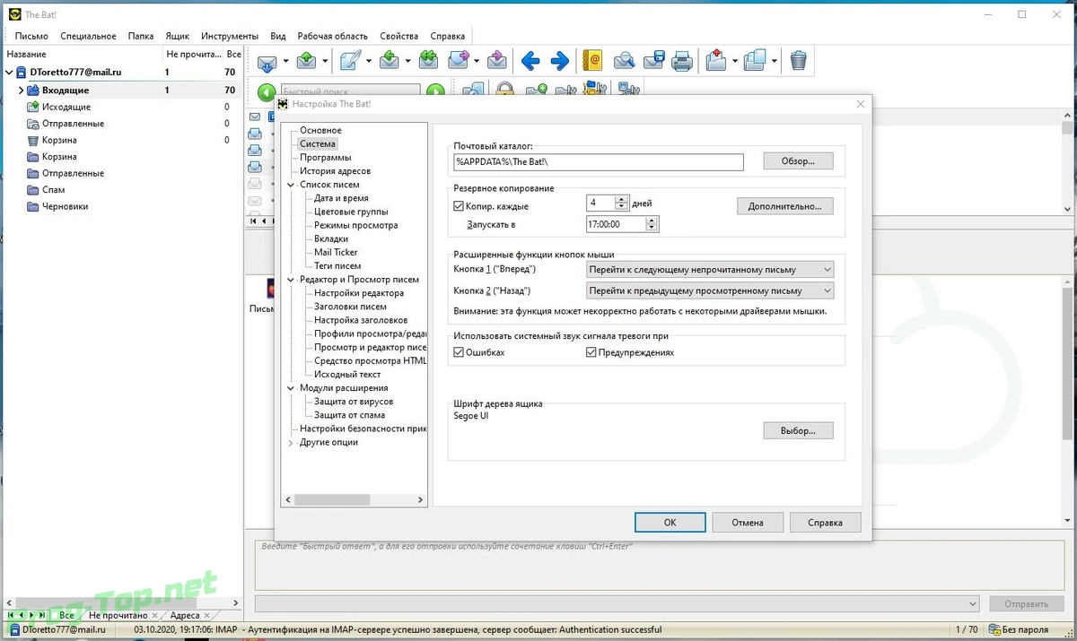Click green left-arrow quick search button

tap(267, 91)
